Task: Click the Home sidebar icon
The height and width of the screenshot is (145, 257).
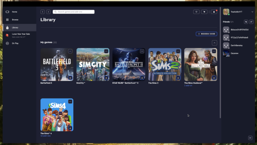Action: tap(7, 12)
